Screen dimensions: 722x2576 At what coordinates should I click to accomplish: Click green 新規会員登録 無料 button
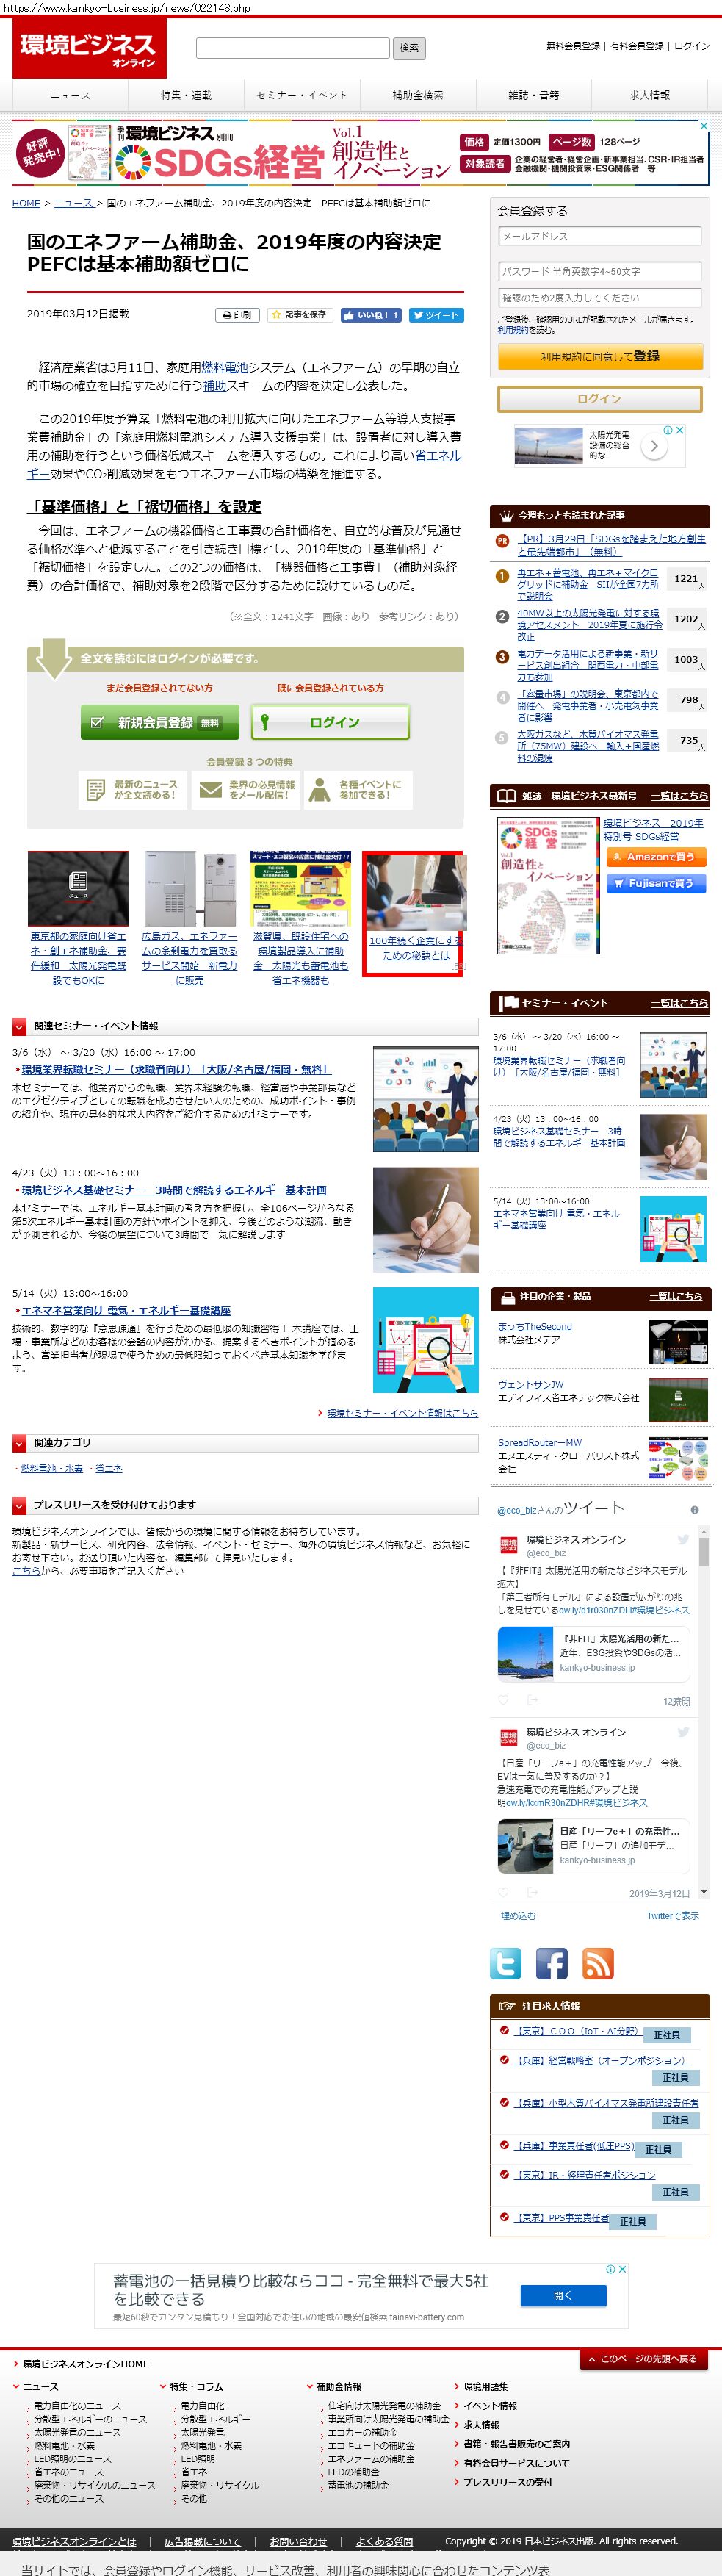pyautogui.click(x=160, y=722)
